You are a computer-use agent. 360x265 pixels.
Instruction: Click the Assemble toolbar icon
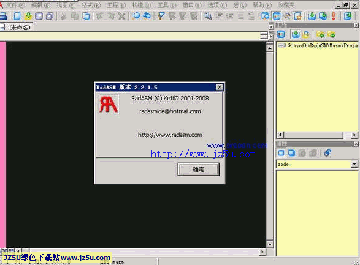312,16
